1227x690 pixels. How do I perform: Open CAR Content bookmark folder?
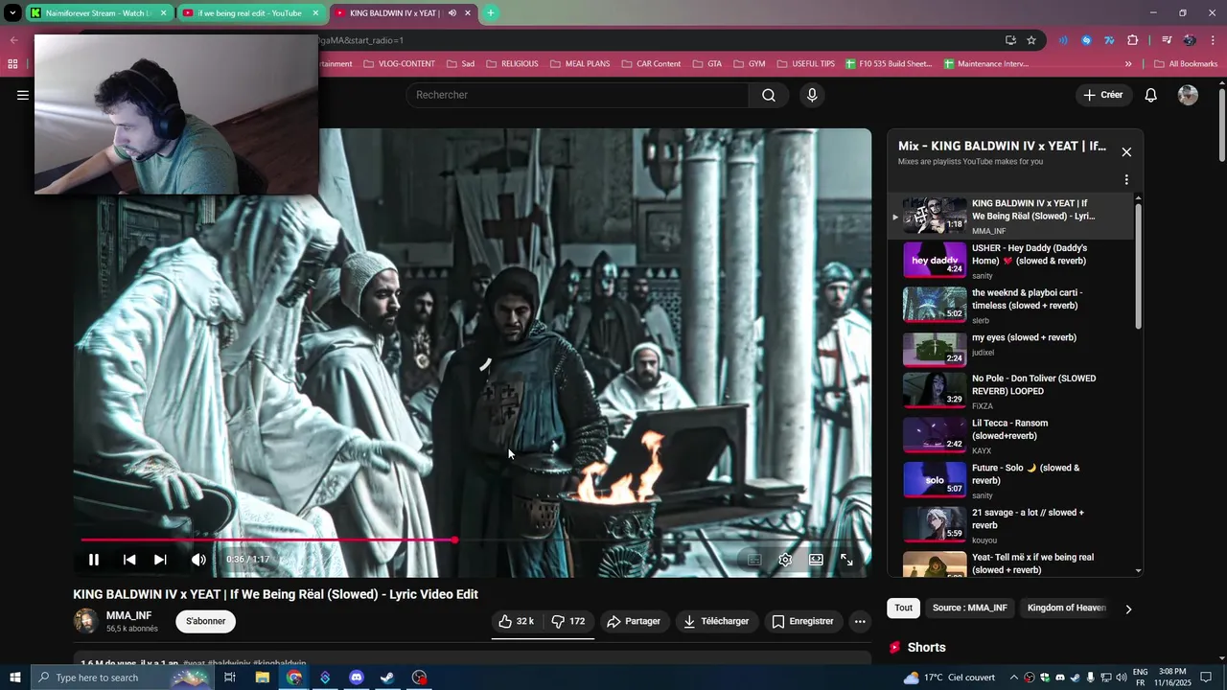650,64
